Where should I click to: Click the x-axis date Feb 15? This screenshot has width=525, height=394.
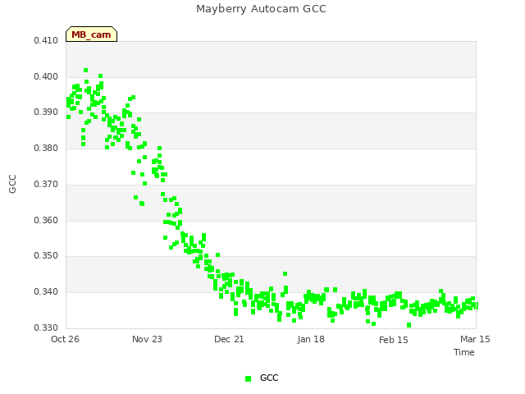pyautogui.click(x=394, y=340)
